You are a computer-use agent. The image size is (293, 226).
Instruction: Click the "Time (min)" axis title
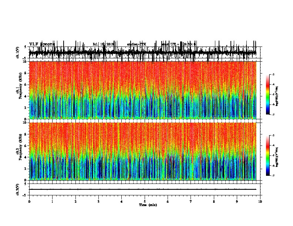(148, 205)
